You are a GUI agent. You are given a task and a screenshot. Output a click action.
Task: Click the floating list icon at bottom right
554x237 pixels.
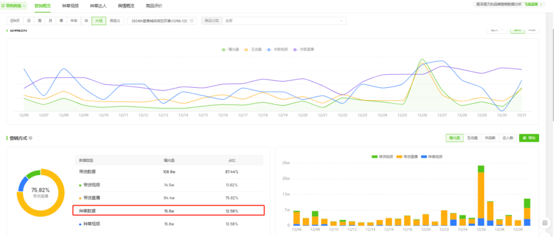545,224
